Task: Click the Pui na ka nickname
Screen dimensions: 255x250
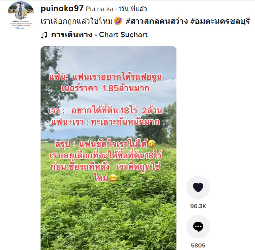Action: pyautogui.click(x=99, y=9)
